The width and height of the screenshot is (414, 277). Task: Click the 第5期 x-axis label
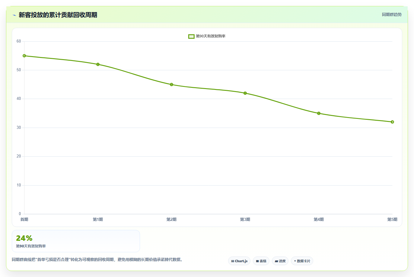[392, 219]
